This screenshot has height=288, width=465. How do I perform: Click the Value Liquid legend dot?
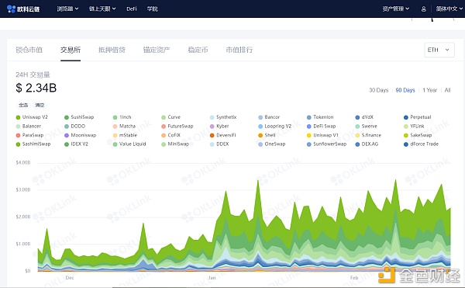click(x=115, y=144)
